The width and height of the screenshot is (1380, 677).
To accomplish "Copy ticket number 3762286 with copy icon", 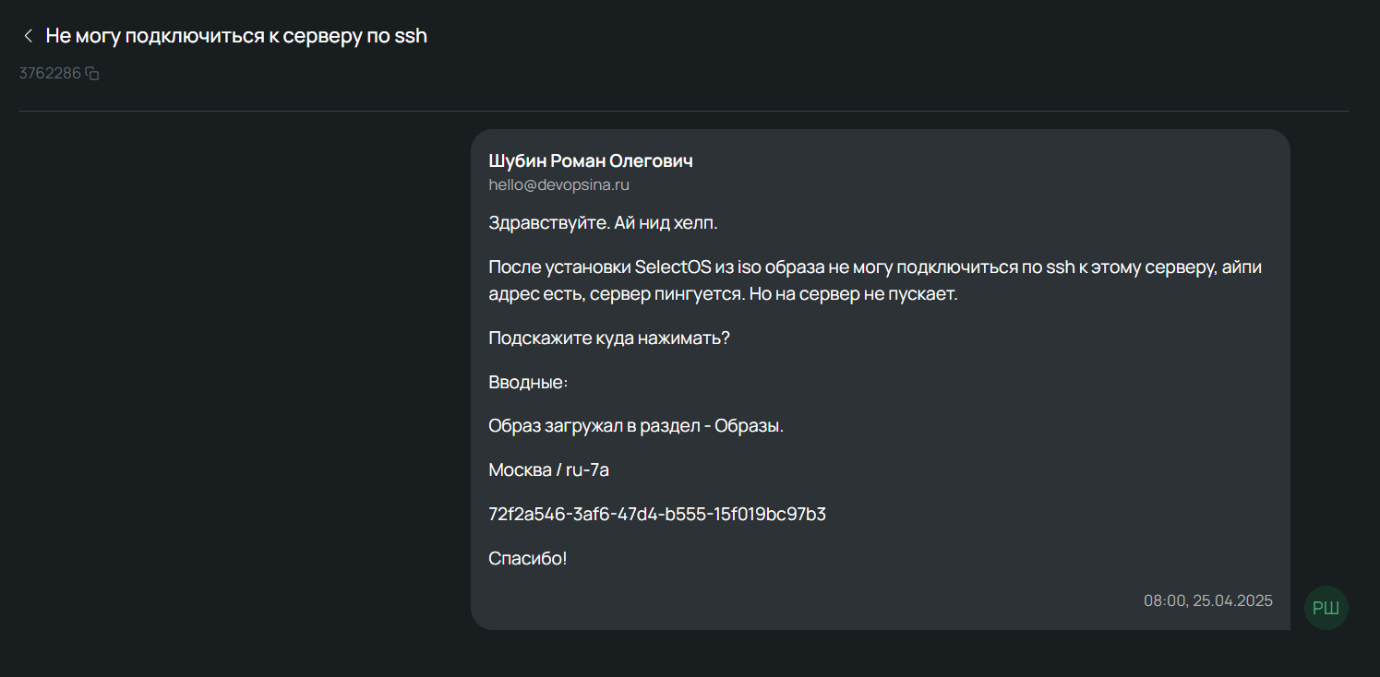I will click(92, 74).
